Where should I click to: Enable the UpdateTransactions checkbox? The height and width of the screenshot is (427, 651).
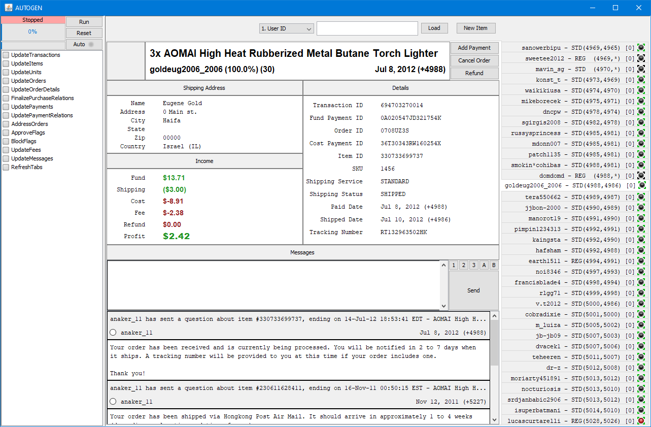6,55
